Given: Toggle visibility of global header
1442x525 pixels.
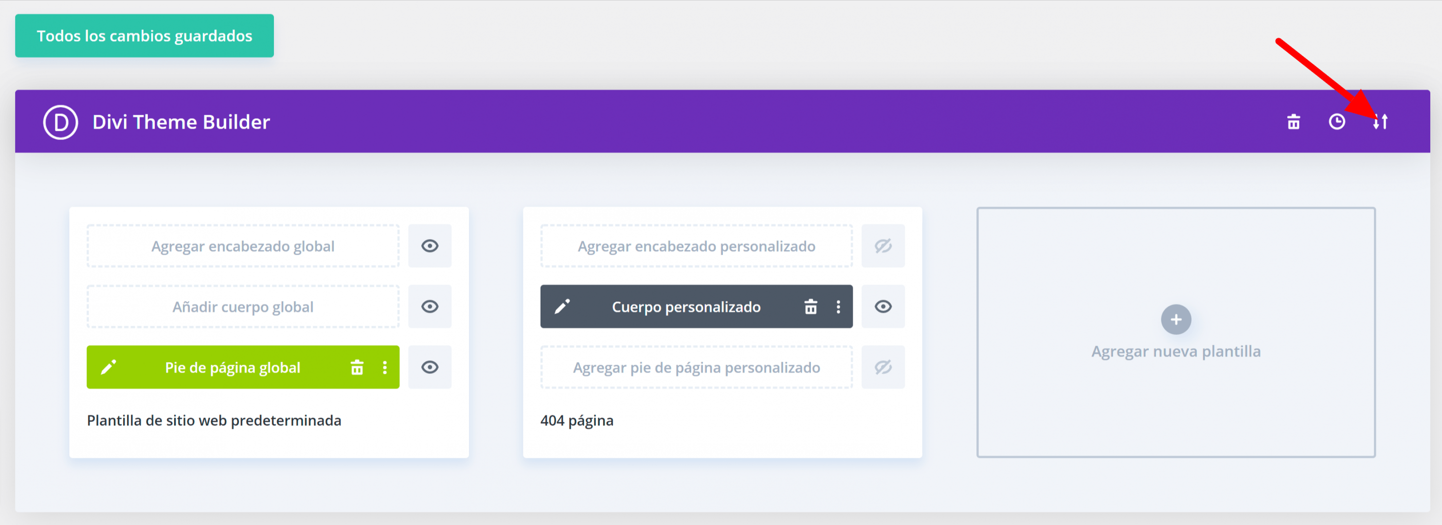Looking at the screenshot, I should coord(430,246).
